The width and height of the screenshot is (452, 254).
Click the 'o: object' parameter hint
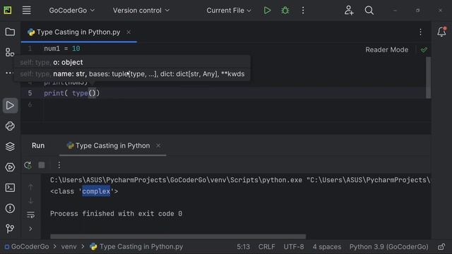coord(68,62)
